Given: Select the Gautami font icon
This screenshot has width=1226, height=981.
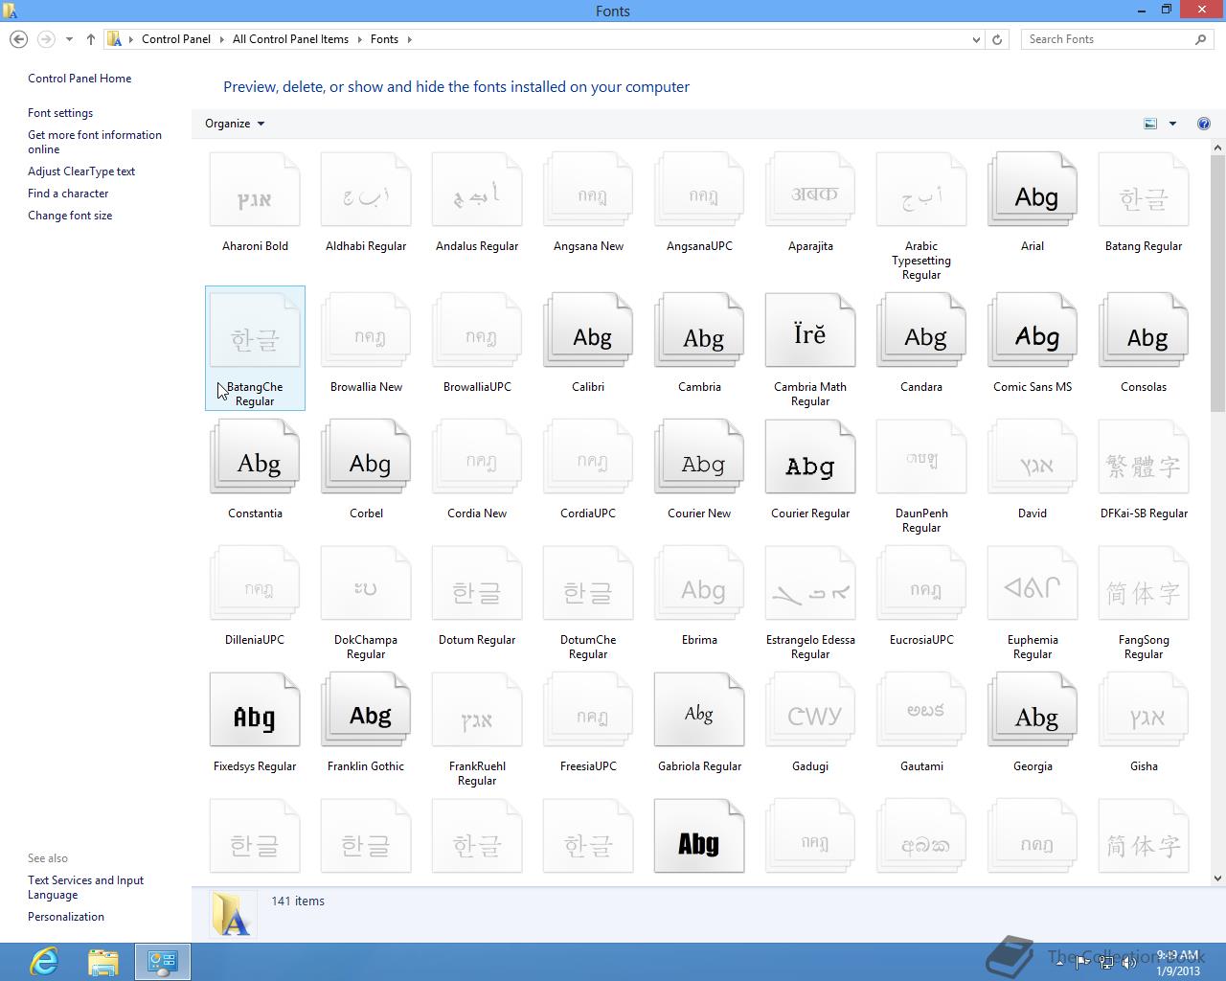Looking at the screenshot, I should [921, 710].
